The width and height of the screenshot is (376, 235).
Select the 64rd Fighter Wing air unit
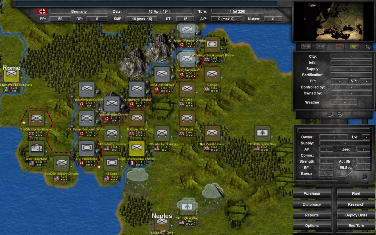[x=187, y=208]
